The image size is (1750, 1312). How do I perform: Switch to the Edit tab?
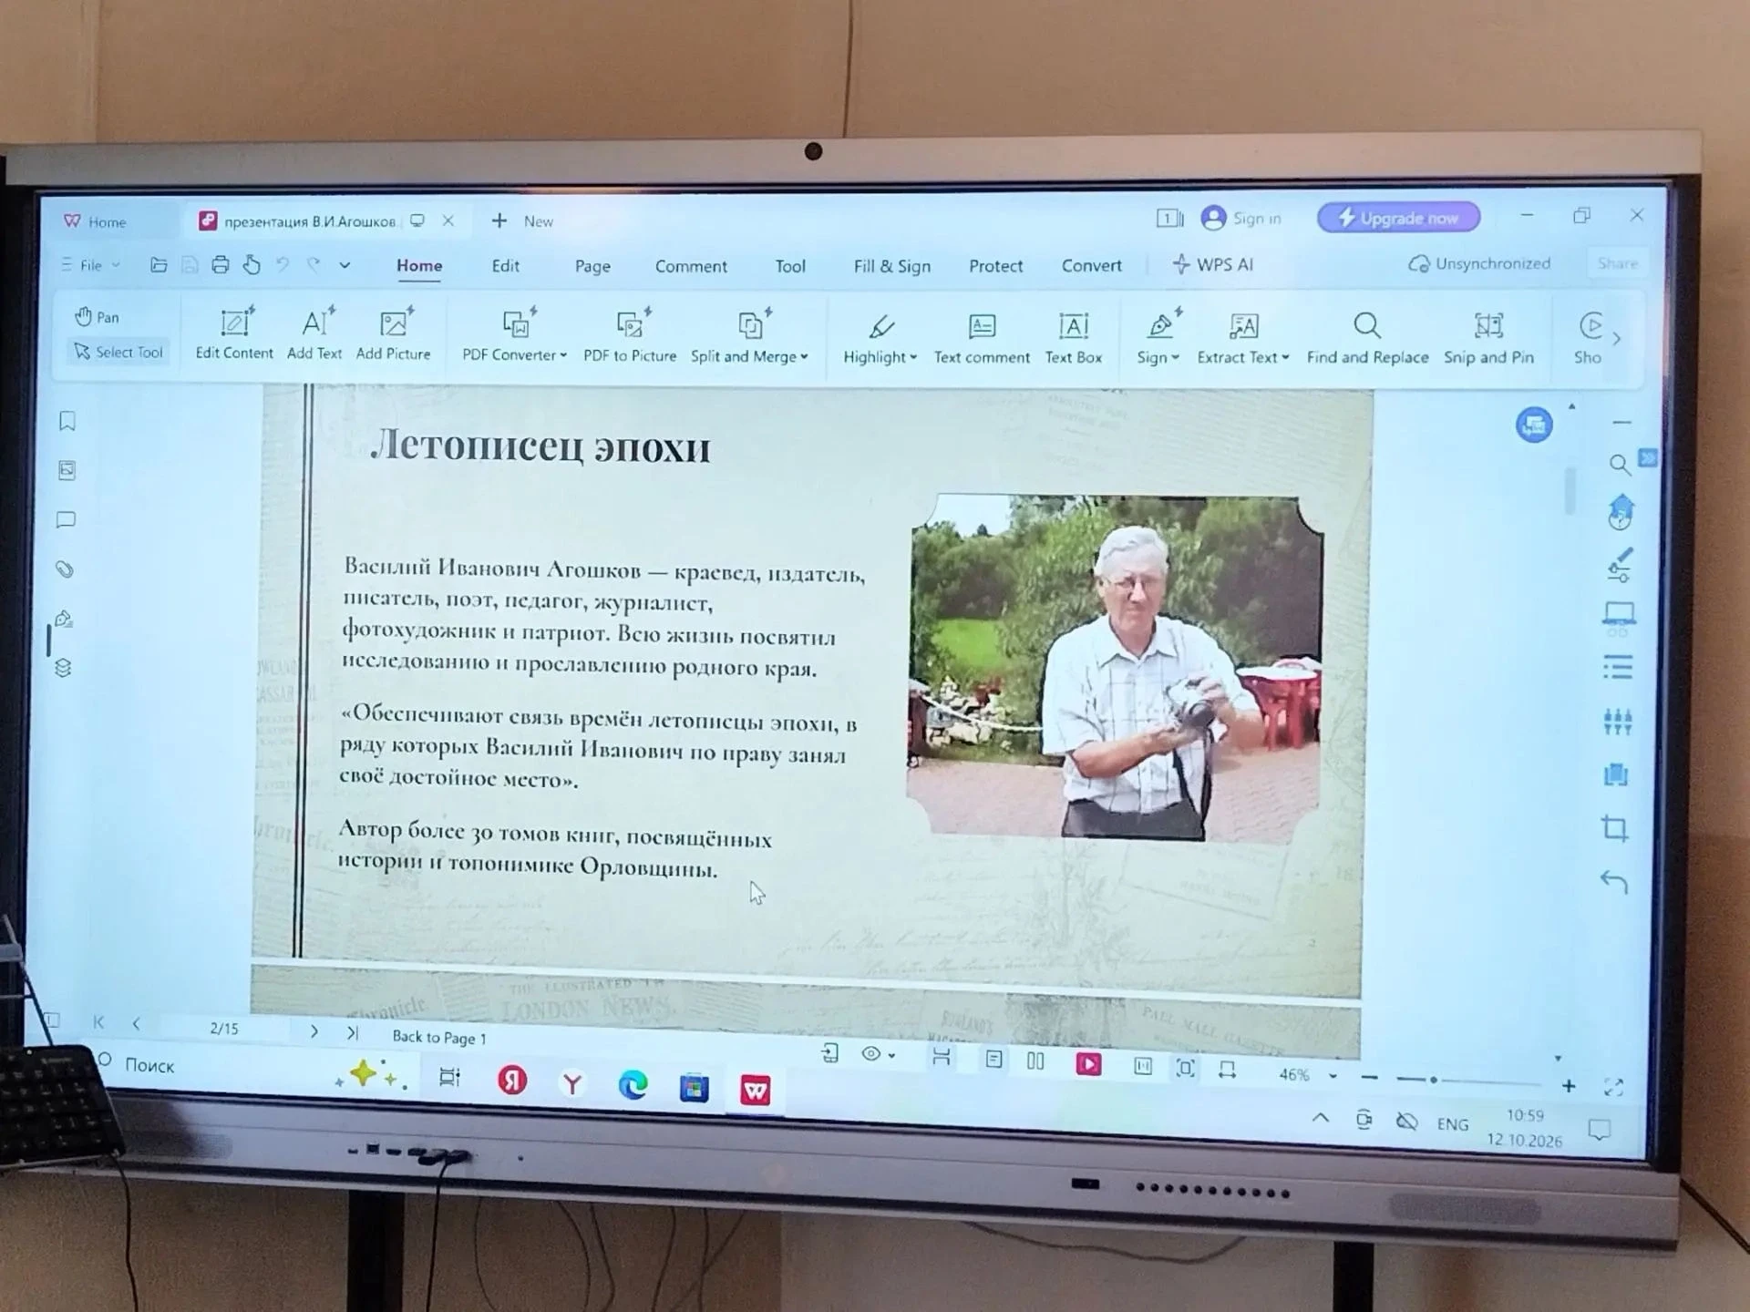coord(506,266)
